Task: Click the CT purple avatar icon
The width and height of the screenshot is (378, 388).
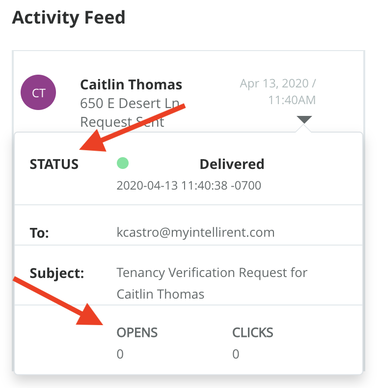Action: 38,92
